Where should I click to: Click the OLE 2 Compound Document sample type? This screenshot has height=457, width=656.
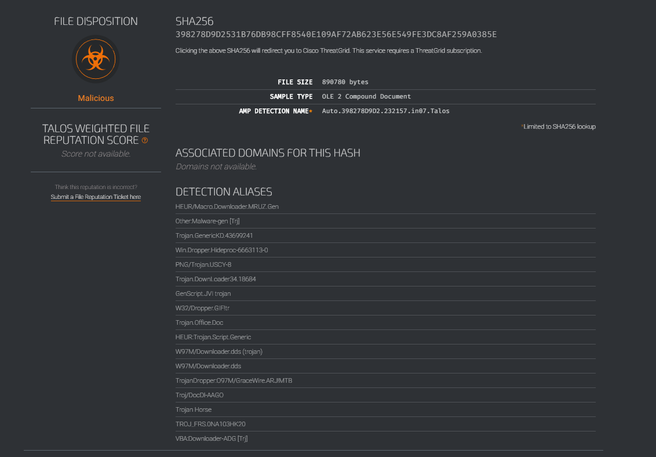coord(366,96)
